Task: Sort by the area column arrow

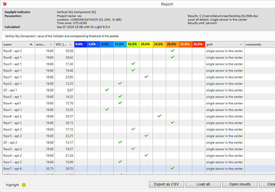Action: pyautogui.click(x=51, y=44)
